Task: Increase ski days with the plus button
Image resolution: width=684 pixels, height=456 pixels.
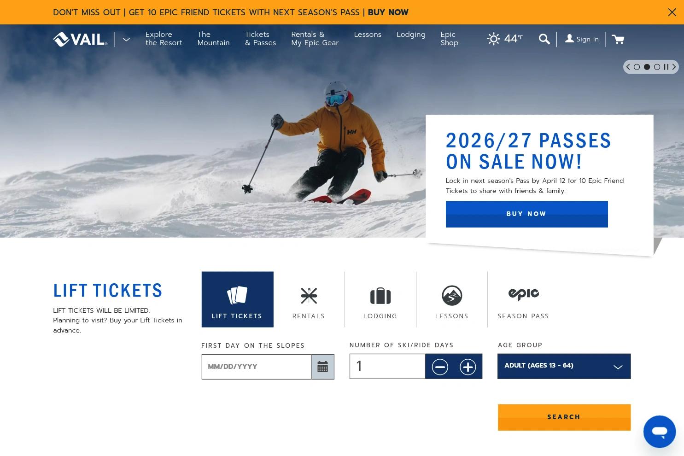Action: 468,367
